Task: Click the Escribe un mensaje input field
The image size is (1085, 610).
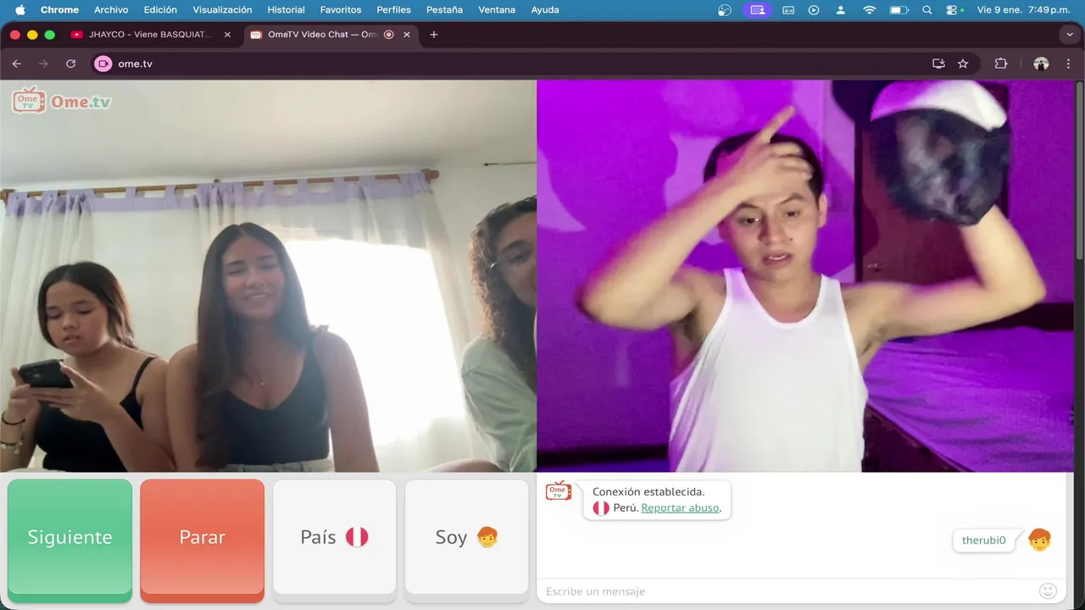Action: pyautogui.click(x=788, y=591)
